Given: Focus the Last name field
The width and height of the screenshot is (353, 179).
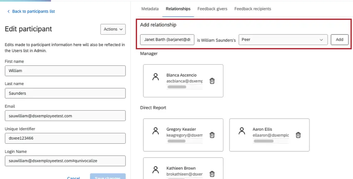Looking at the screenshot, I should click(65, 93).
